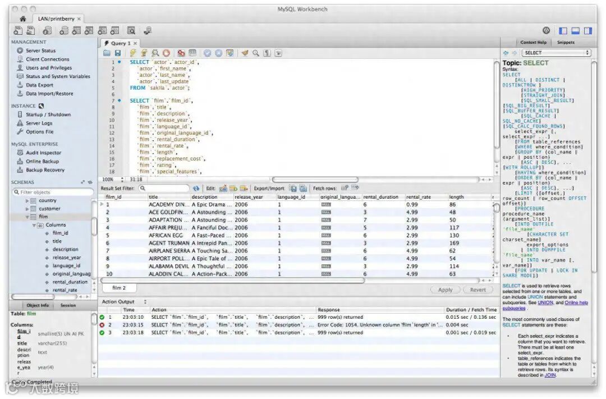Image resolution: width=606 pixels, height=399 pixels.
Task: Search table data toolbar icon
Action: click(131, 30)
